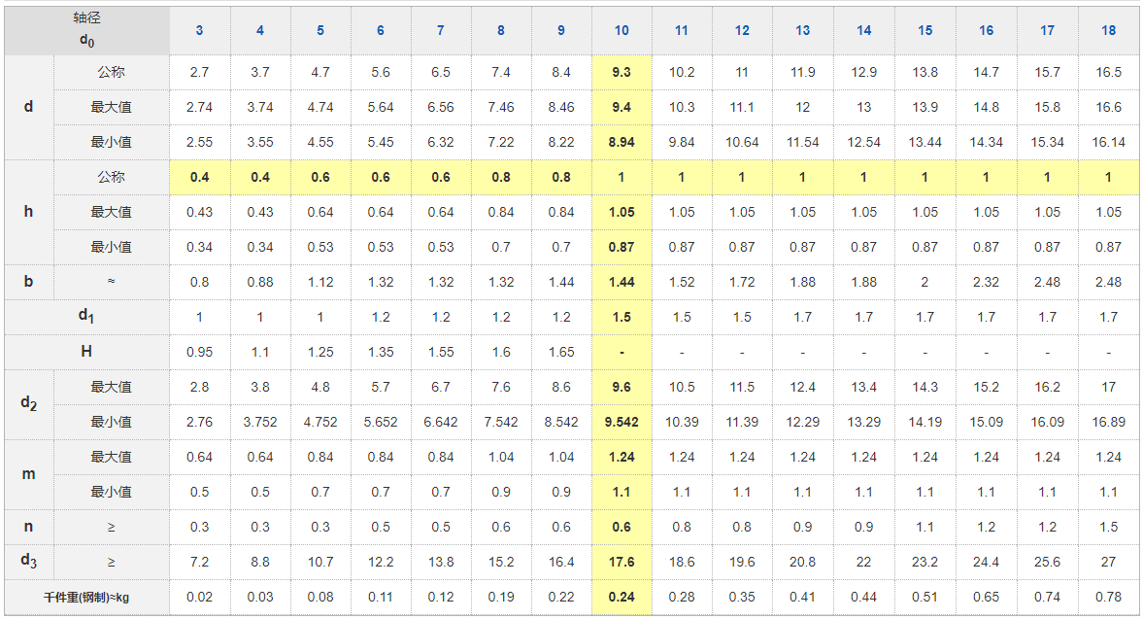The height and width of the screenshot is (619, 1143).
Task: Select column header 10
Action: click(622, 30)
